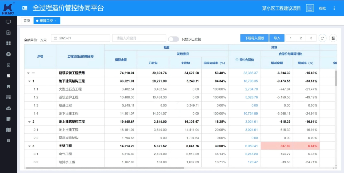This screenshot has height=173, width=344.
Task: Open the circled P icon in sidebar
Action: tap(8, 54)
